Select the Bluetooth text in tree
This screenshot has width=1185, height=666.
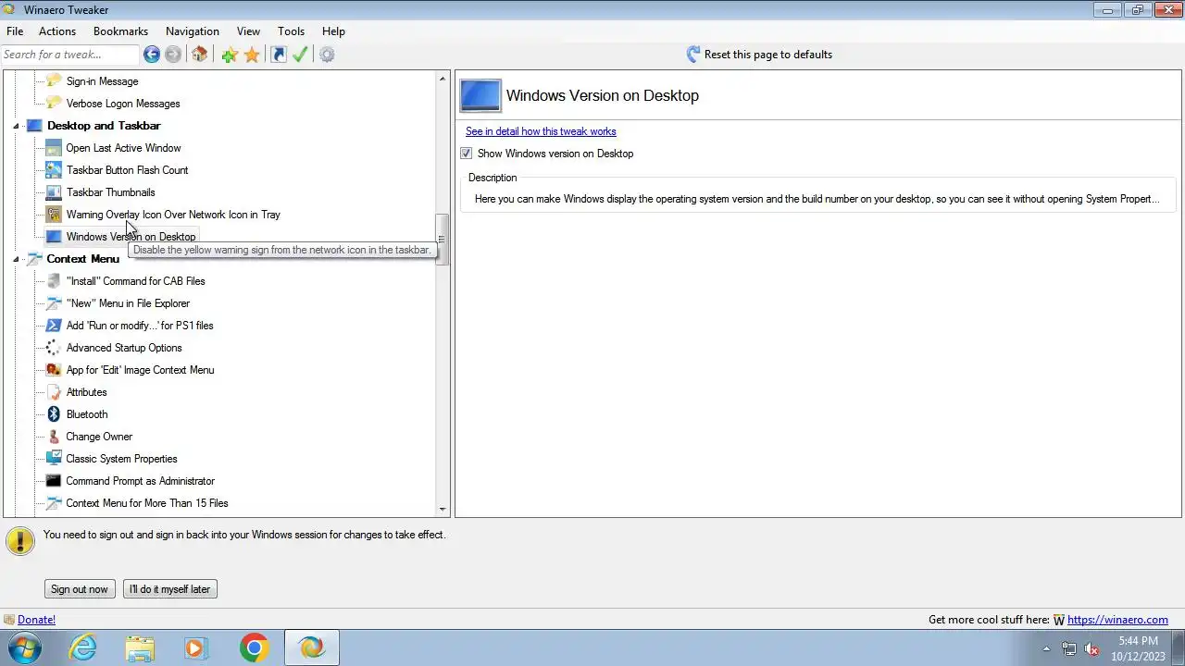point(87,414)
